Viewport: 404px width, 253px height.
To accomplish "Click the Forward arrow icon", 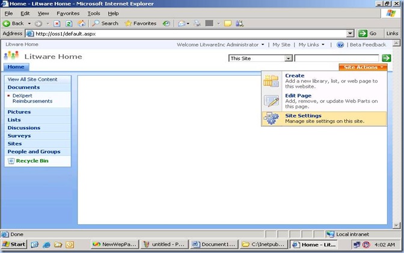I will click(38, 23).
